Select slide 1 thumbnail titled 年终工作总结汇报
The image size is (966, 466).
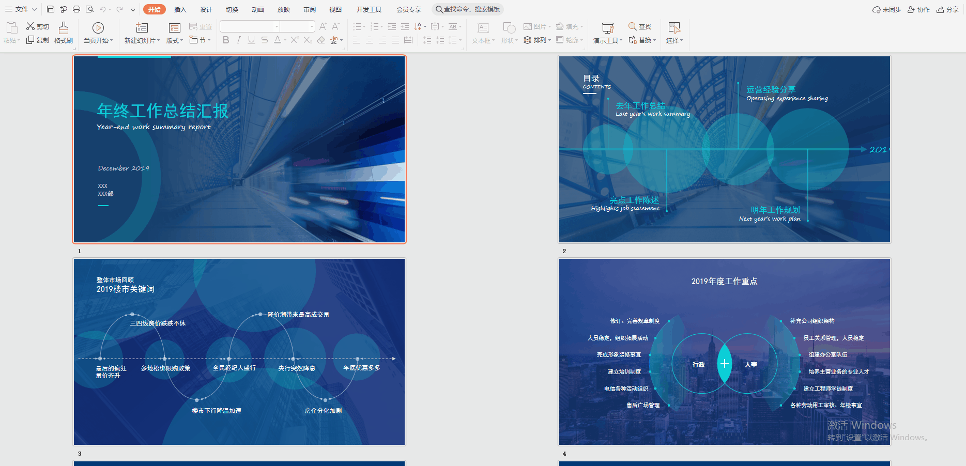pos(239,149)
